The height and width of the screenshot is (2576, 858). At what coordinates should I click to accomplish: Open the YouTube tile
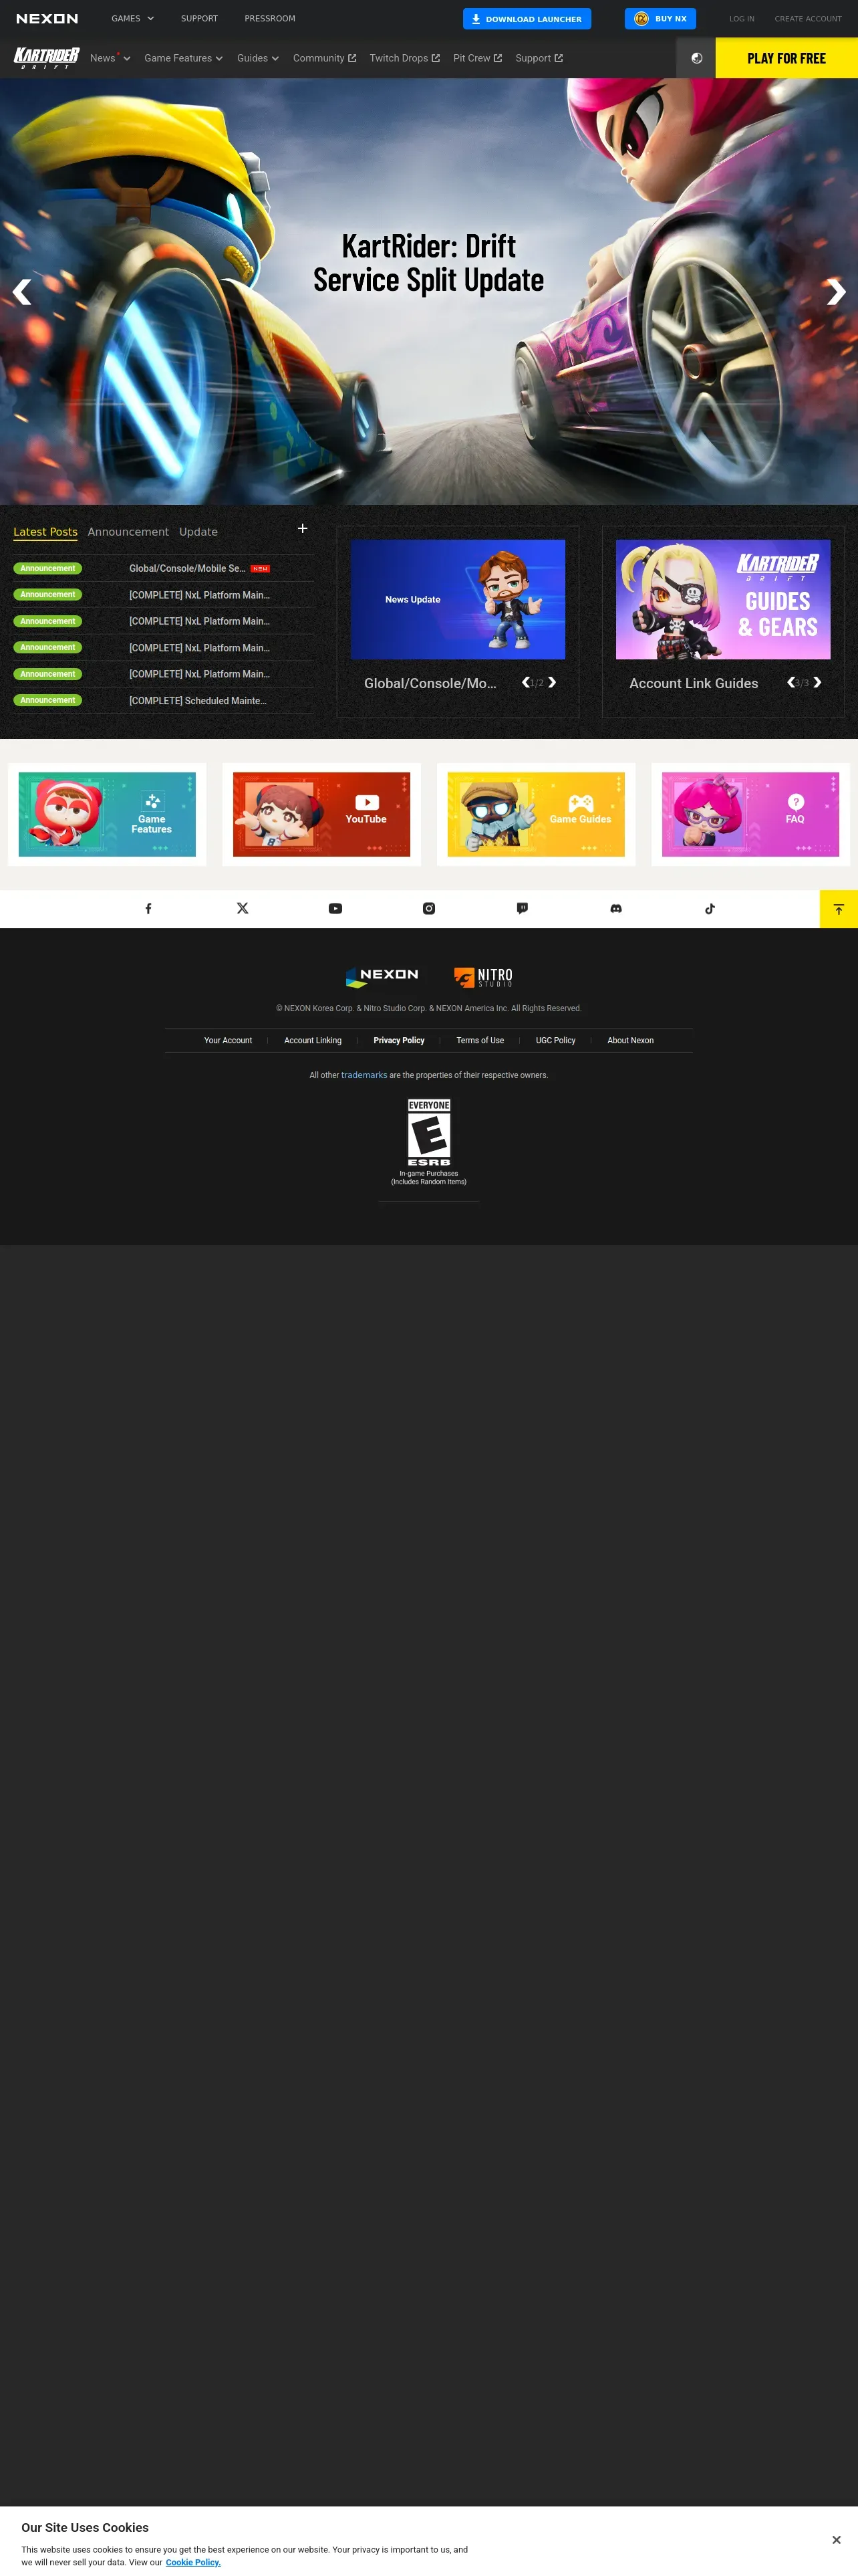[321, 814]
